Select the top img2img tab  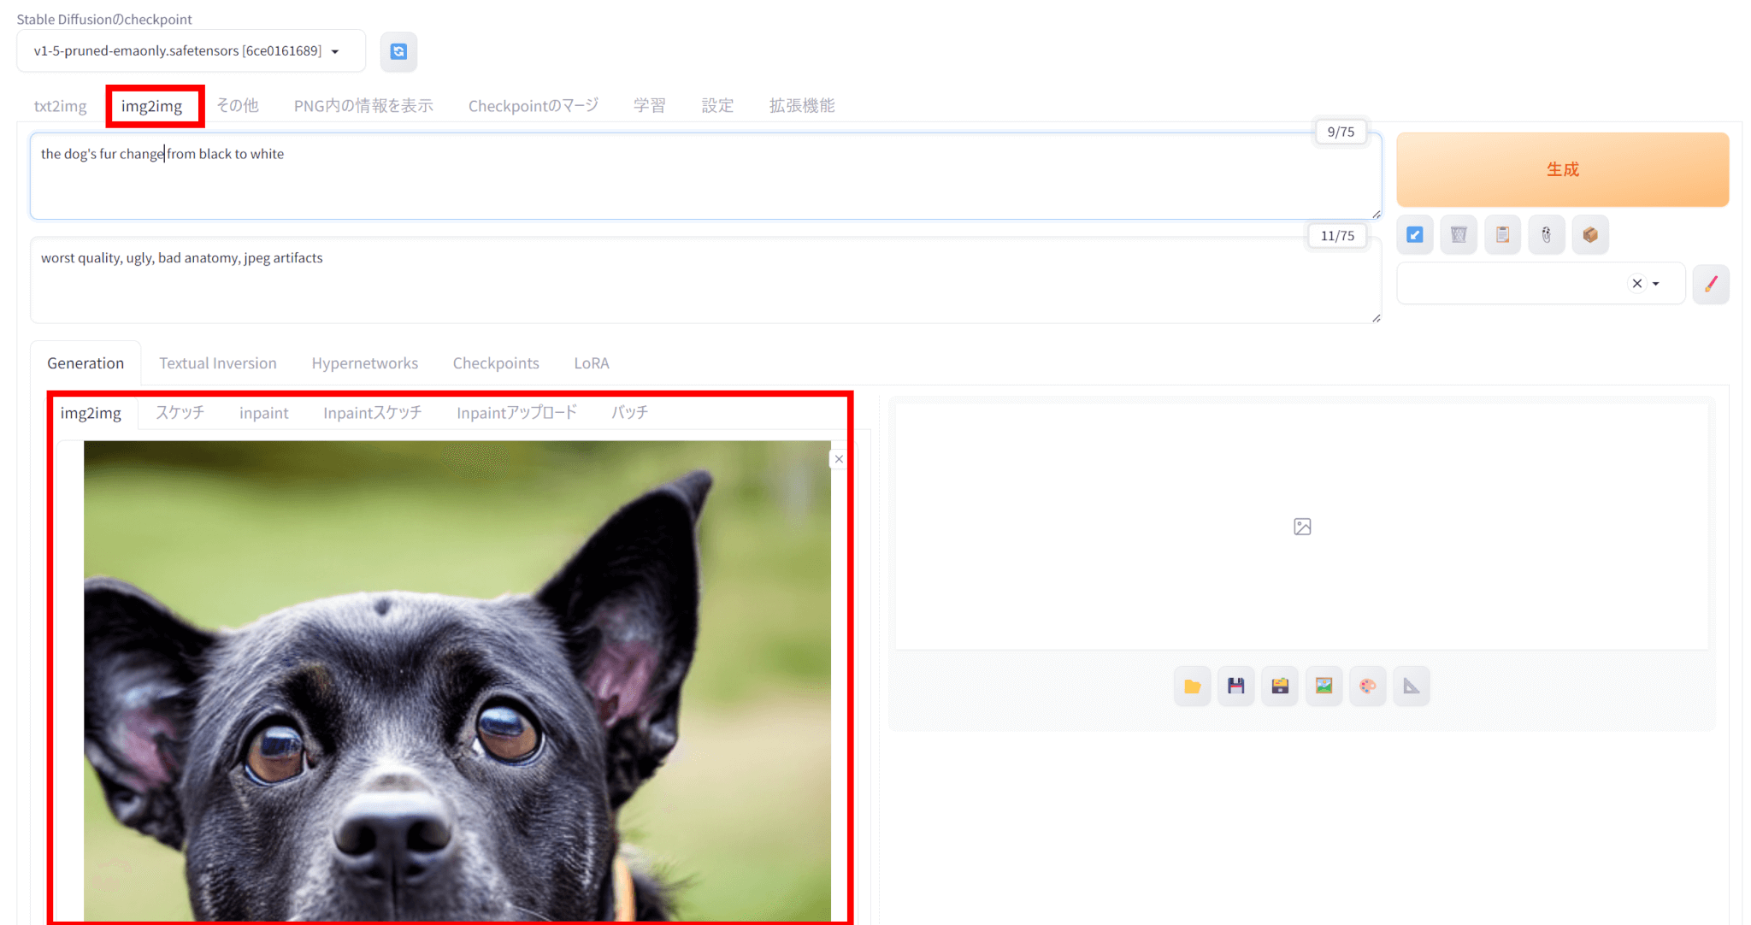pyautogui.click(x=151, y=106)
